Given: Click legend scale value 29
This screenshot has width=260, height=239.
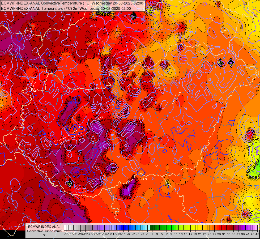Looking at the screenshot, I should tap(219, 234).
